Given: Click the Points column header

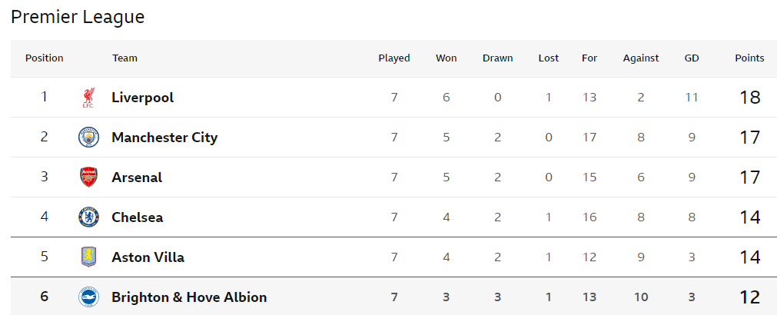Looking at the screenshot, I should (x=749, y=58).
